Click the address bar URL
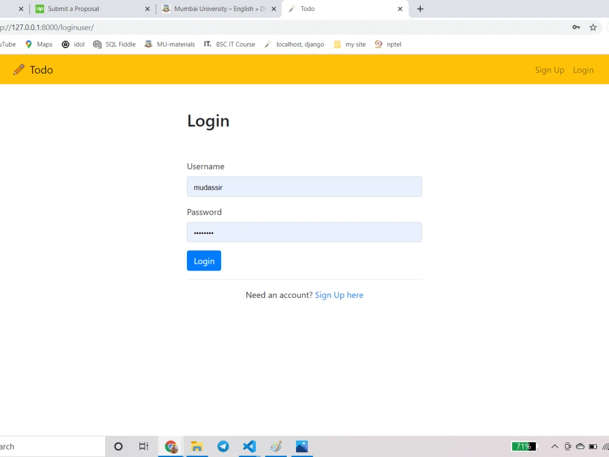Viewport: 609px width, 457px height. [x=47, y=27]
